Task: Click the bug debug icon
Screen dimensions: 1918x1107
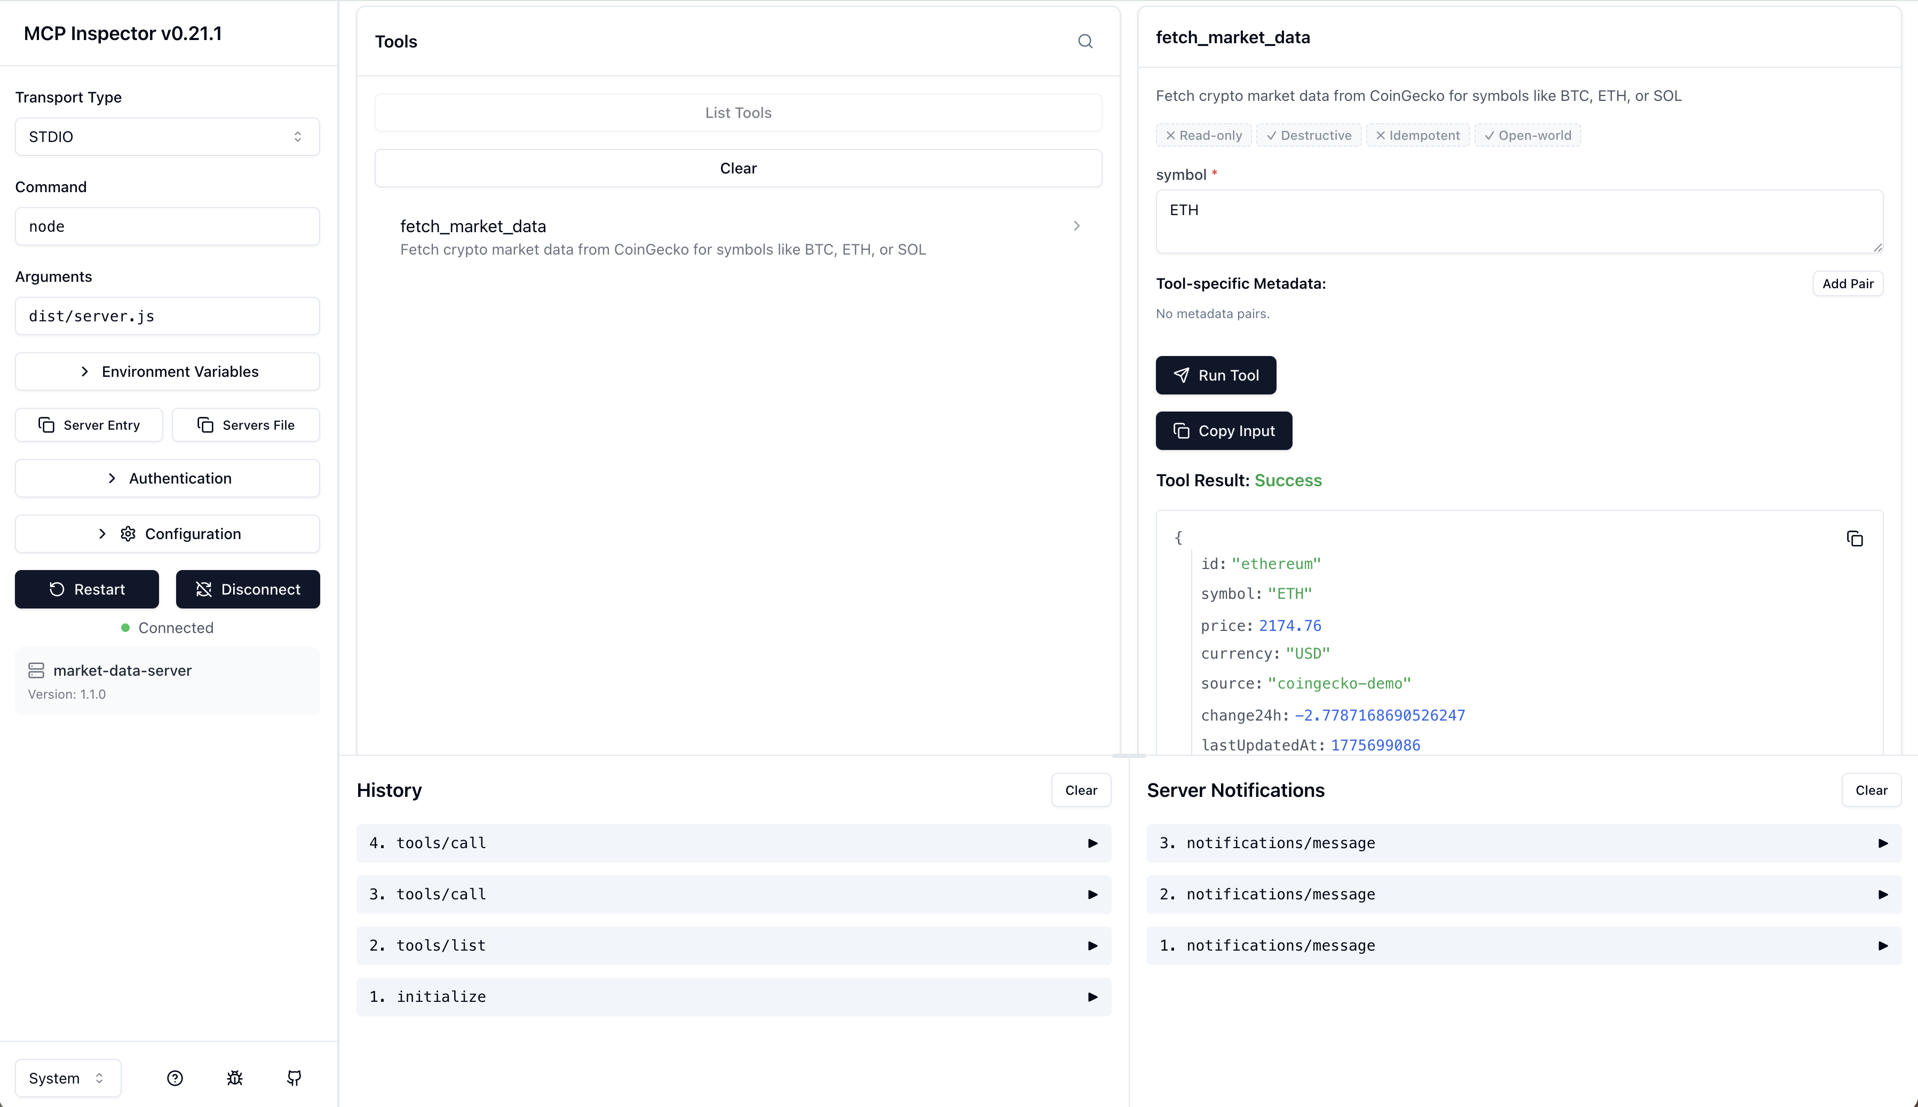Action: [x=235, y=1078]
